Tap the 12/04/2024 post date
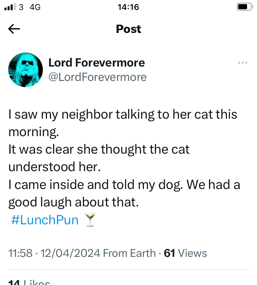257x285 pixels. pos(70,253)
